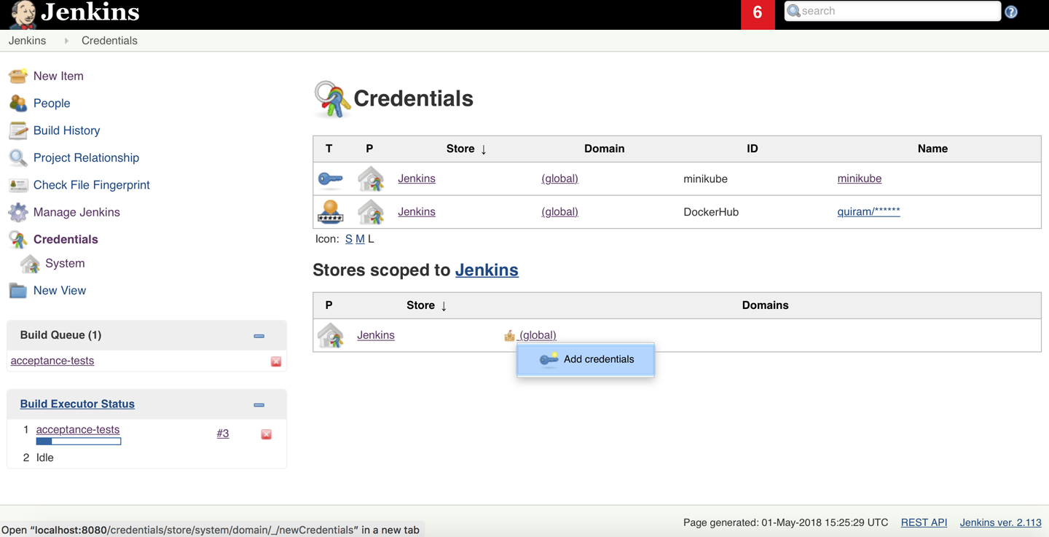
Task: Cancel queued acceptance-tests with red X
Action: [276, 361]
